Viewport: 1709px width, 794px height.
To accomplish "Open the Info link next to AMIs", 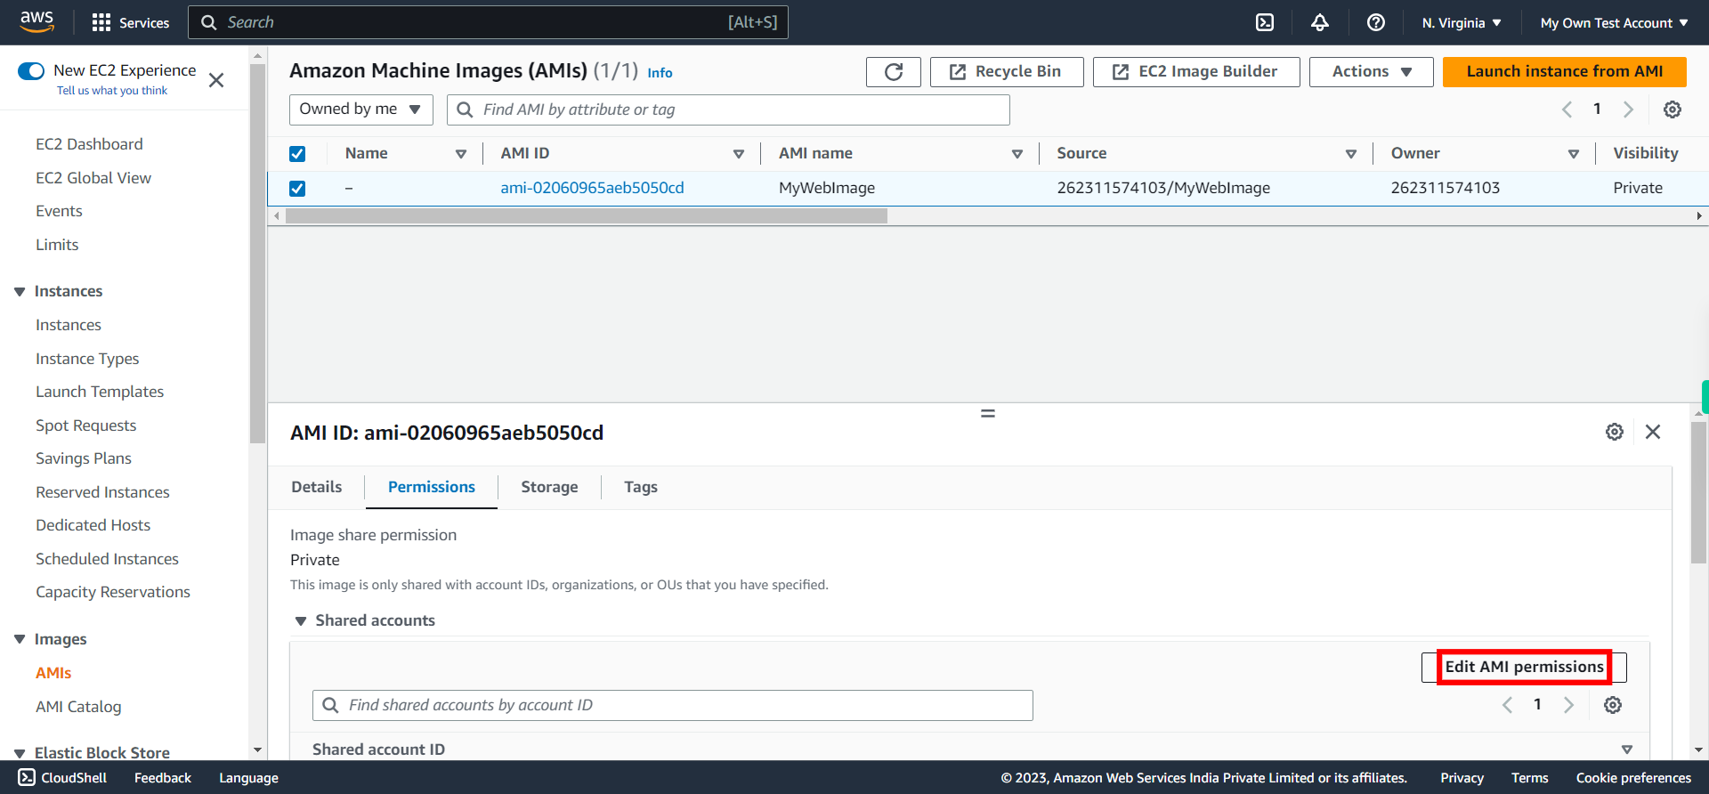I will click(x=660, y=73).
